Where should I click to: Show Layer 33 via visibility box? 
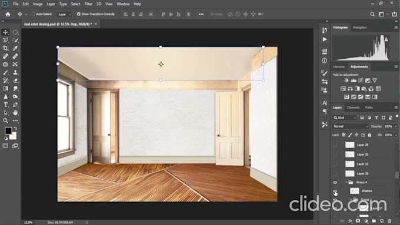[x=335, y=155]
